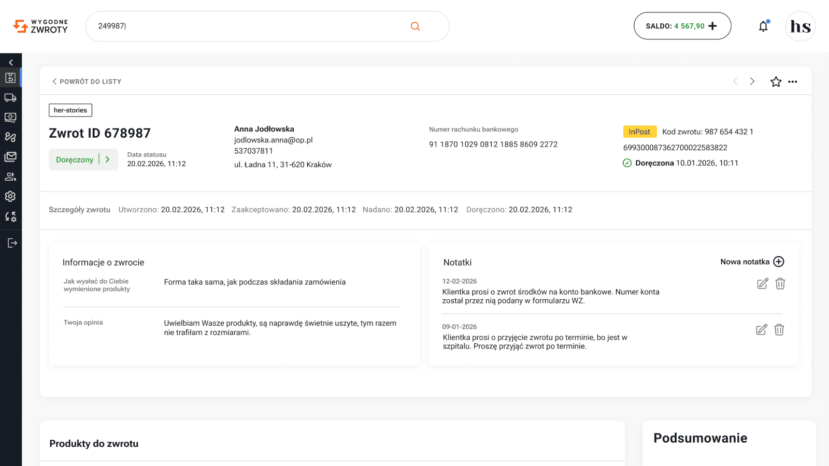Open the three-dot more options menu
The image size is (829, 466).
793,82
